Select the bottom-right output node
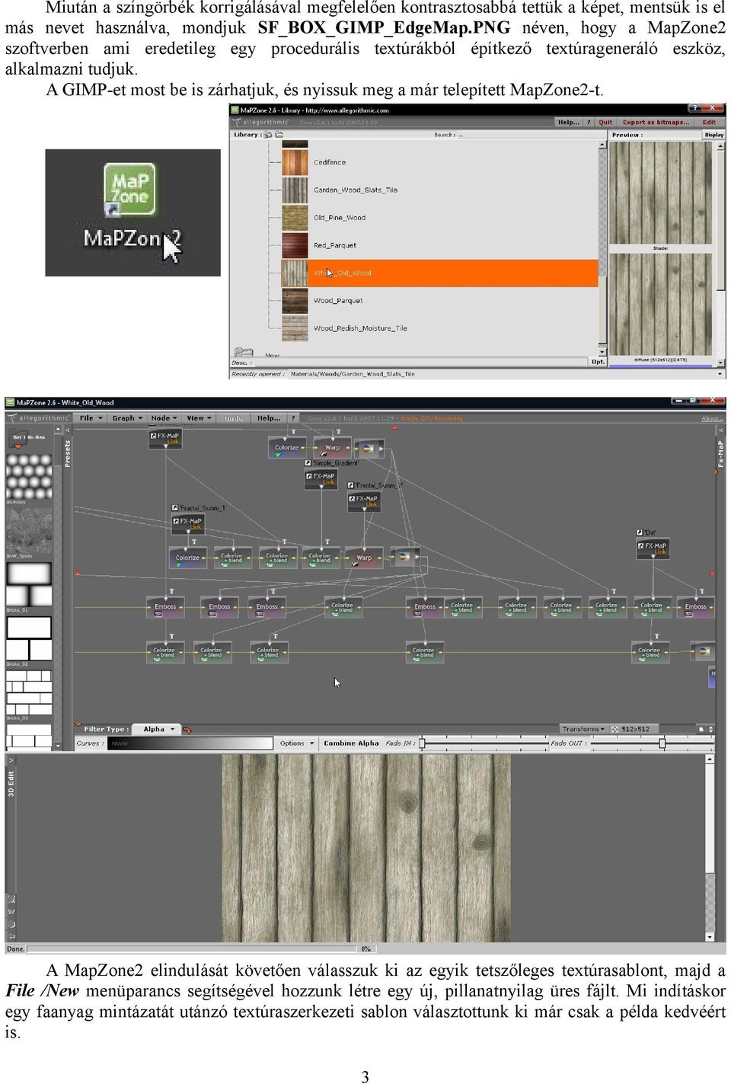 click(703, 651)
